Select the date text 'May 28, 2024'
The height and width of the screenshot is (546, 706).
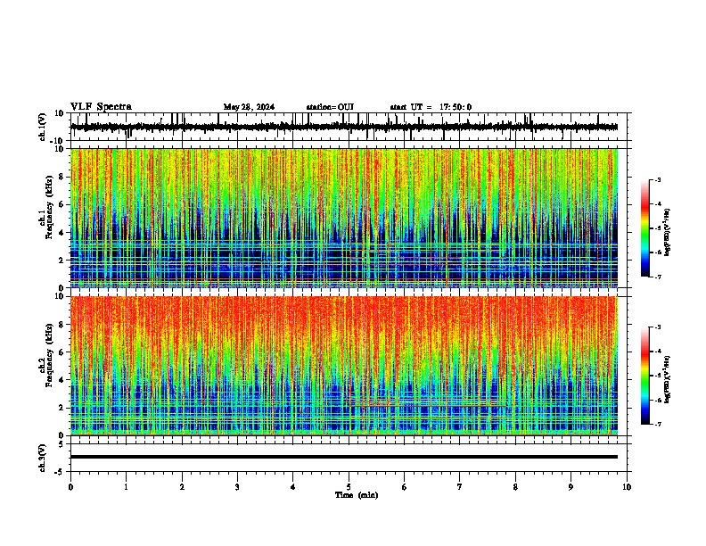click(x=249, y=107)
